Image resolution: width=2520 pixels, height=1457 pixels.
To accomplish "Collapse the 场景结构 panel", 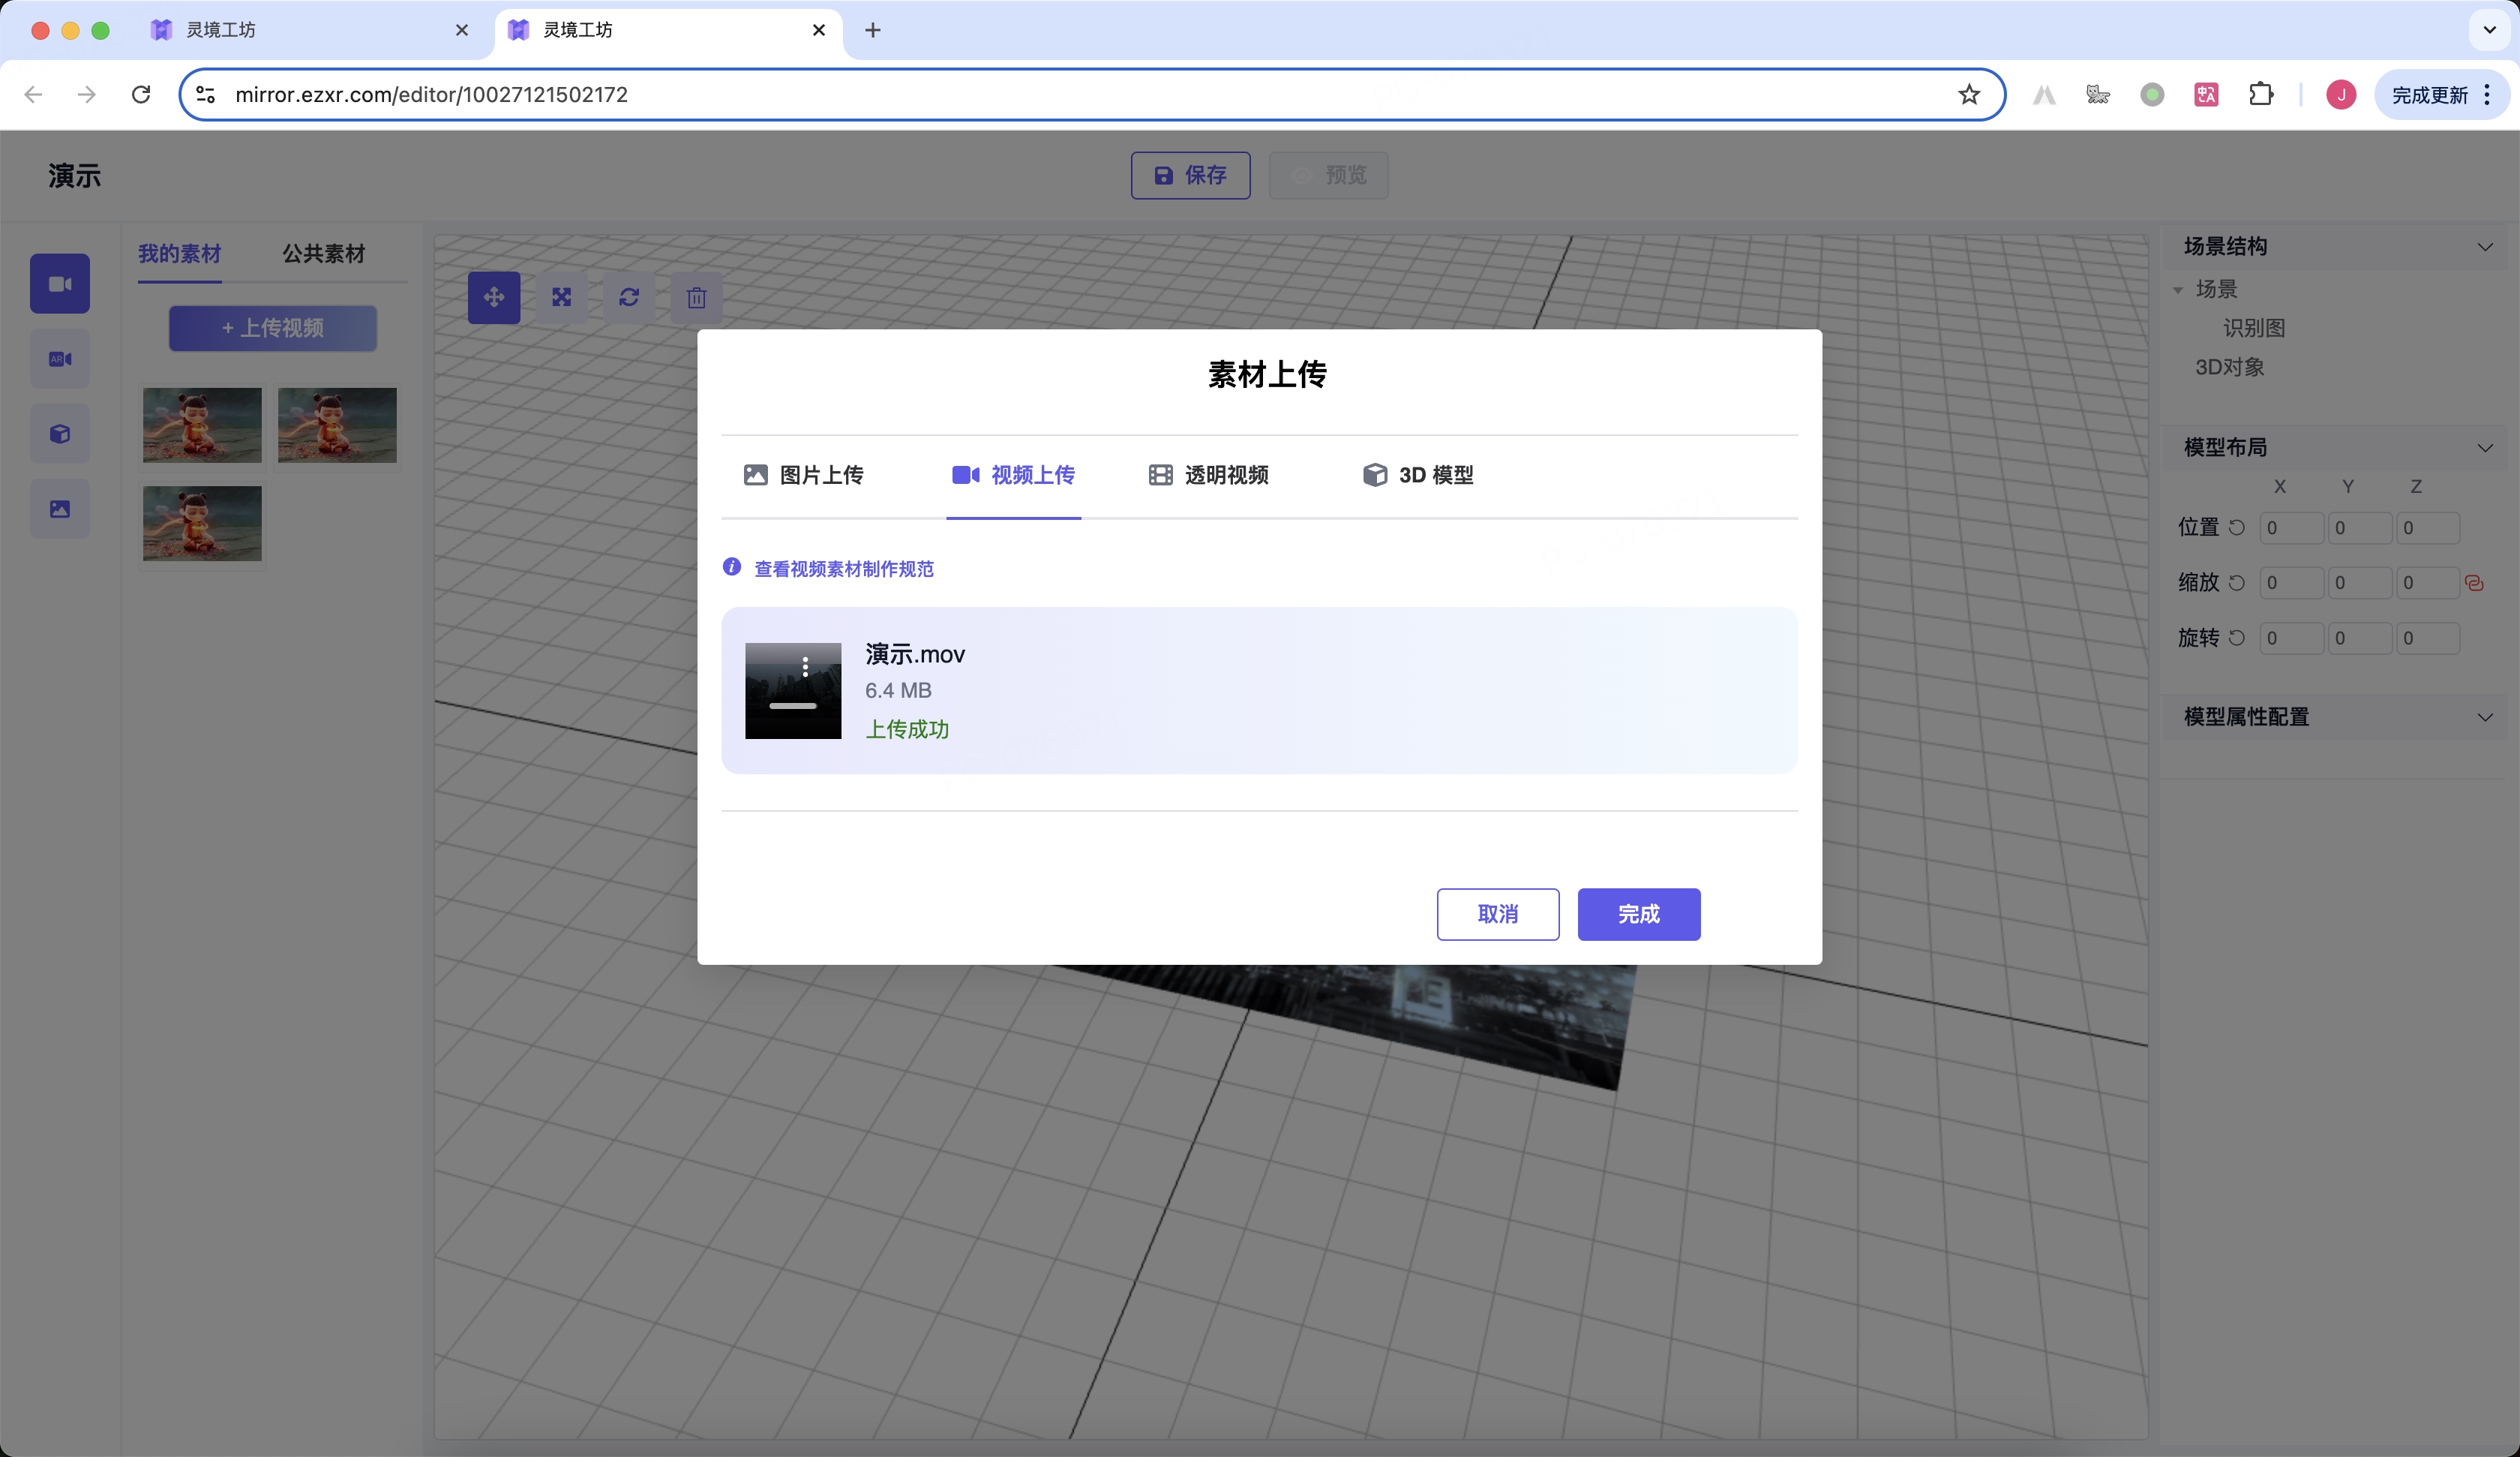I will click(x=2484, y=247).
